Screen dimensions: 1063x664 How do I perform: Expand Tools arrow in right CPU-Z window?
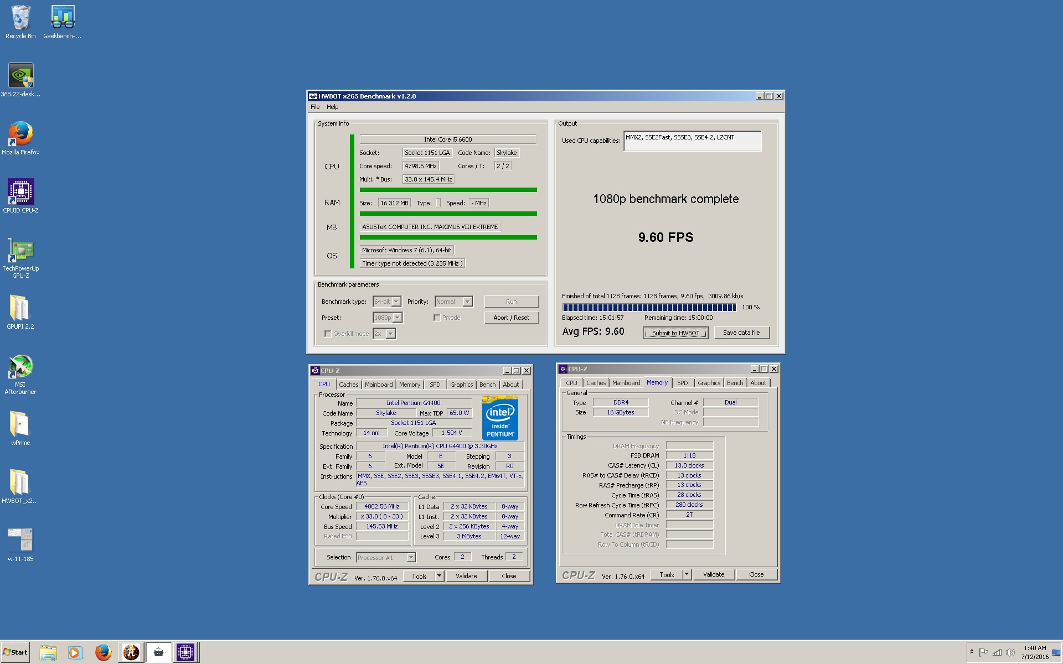click(x=687, y=574)
